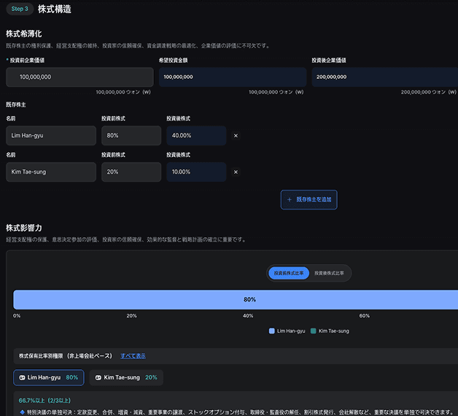Click the 0% axis tick label
458x416 pixels.
tap(17, 316)
